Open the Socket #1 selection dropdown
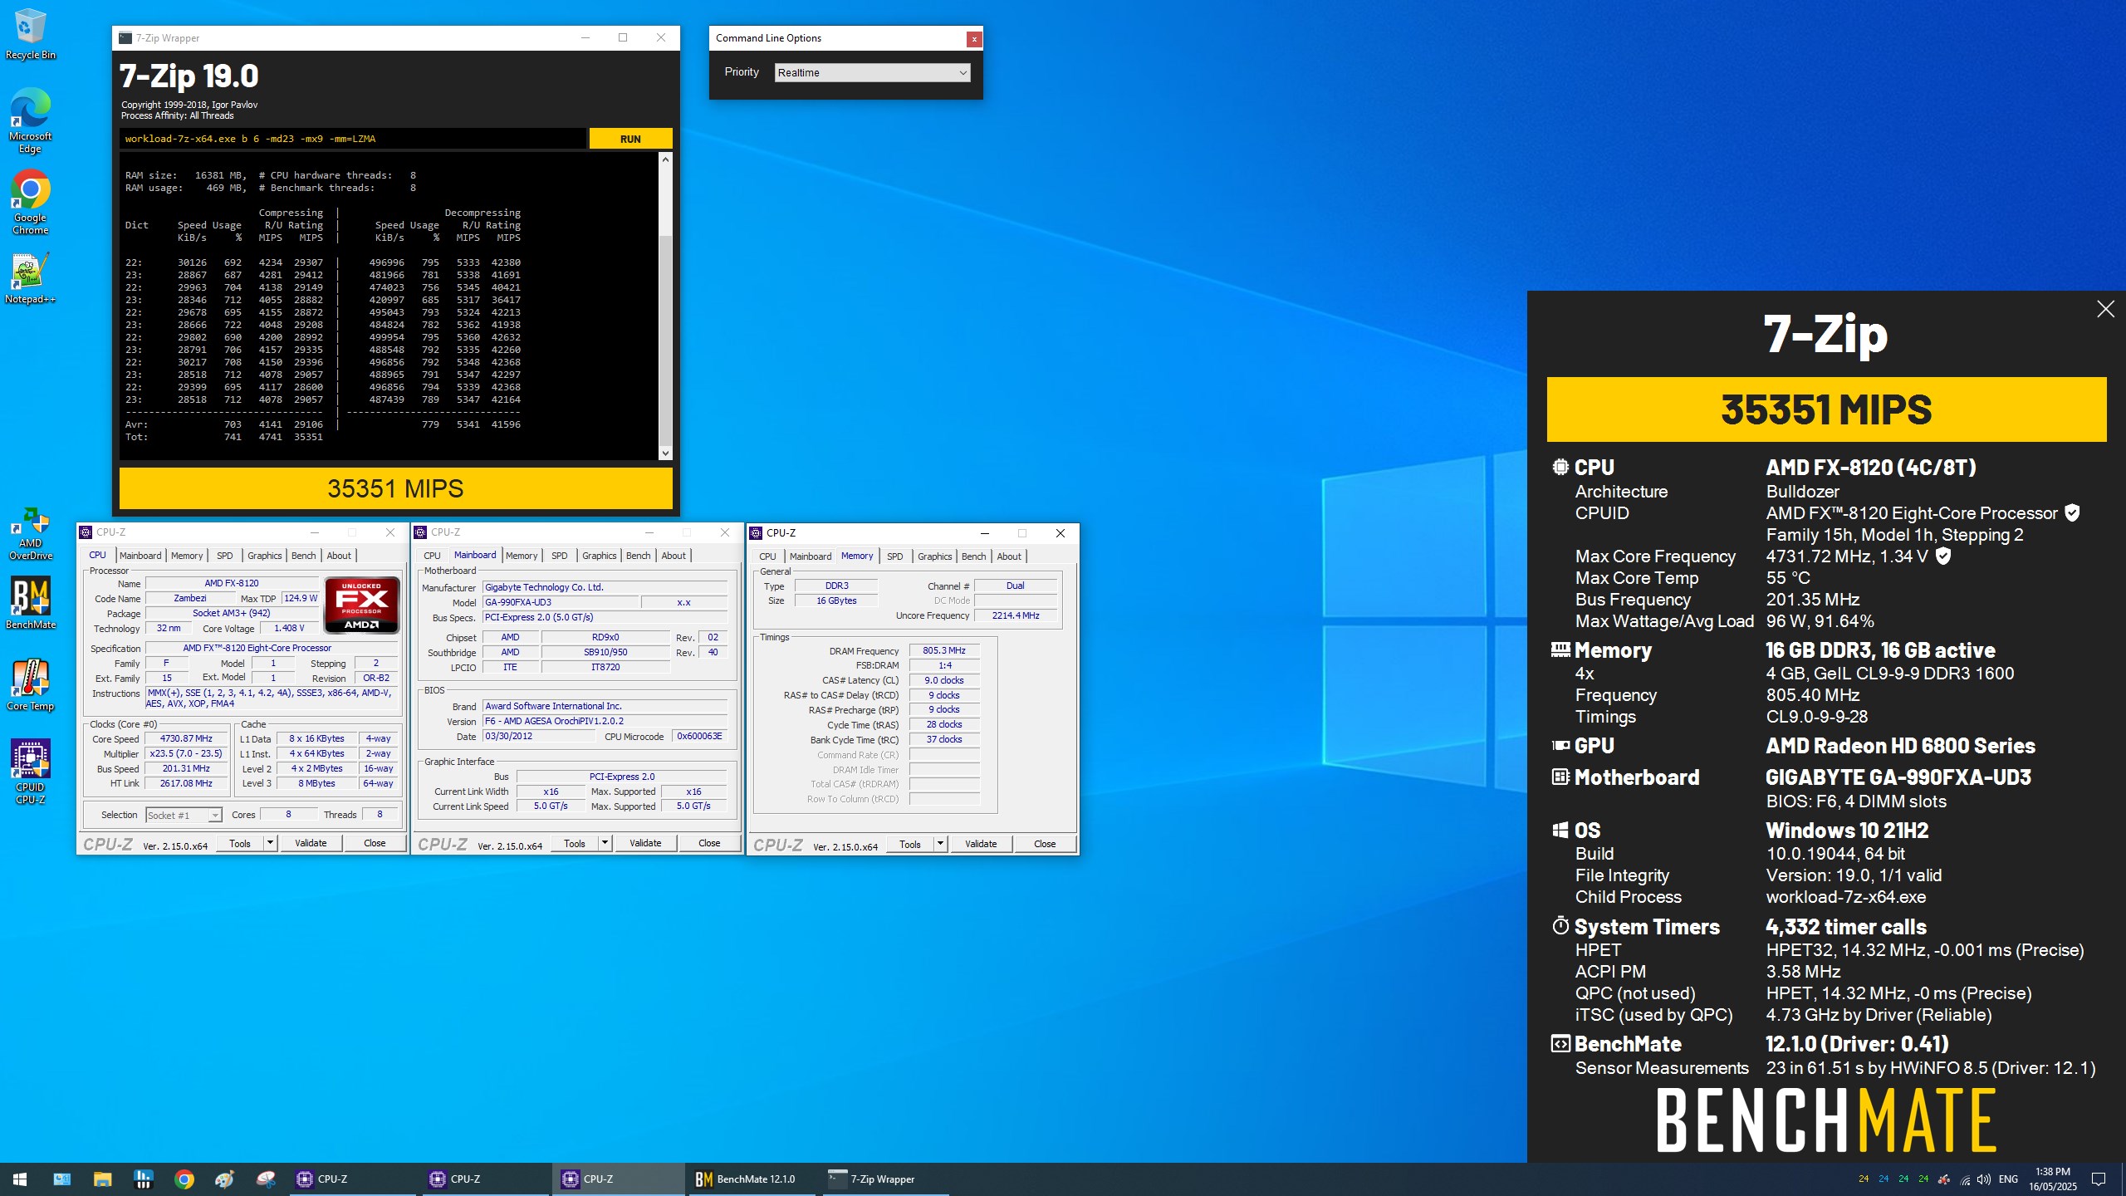Image resolution: width=2126 pixels, height=1196 pixels. pyautogui.click(x=184, y=815)
